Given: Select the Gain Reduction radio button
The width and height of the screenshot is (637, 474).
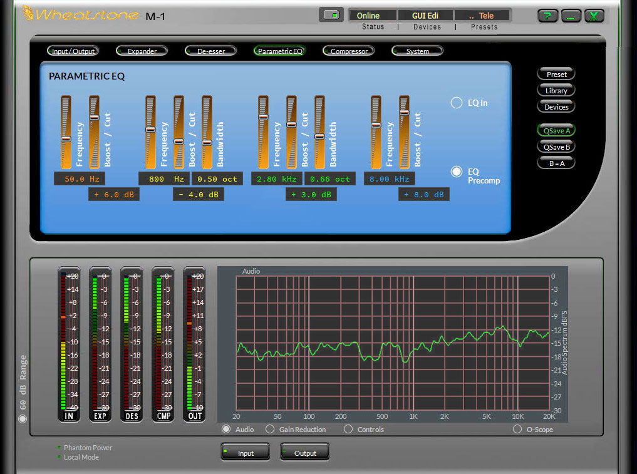Looking at the screenshot, I should tap(270, 429).
